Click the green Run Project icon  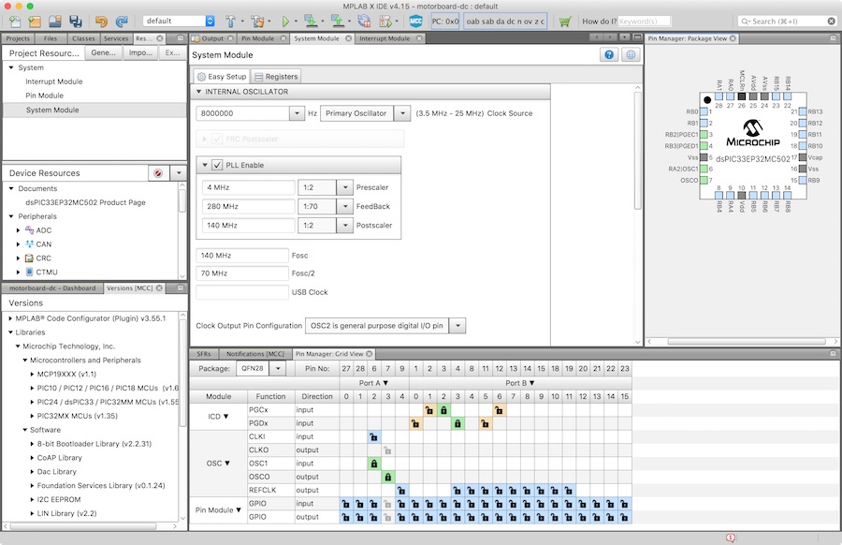pyautogui.click(x=285, y=22)
